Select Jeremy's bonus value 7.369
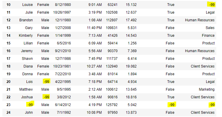This screenshot has width=222, height=117. coord(132,51)
